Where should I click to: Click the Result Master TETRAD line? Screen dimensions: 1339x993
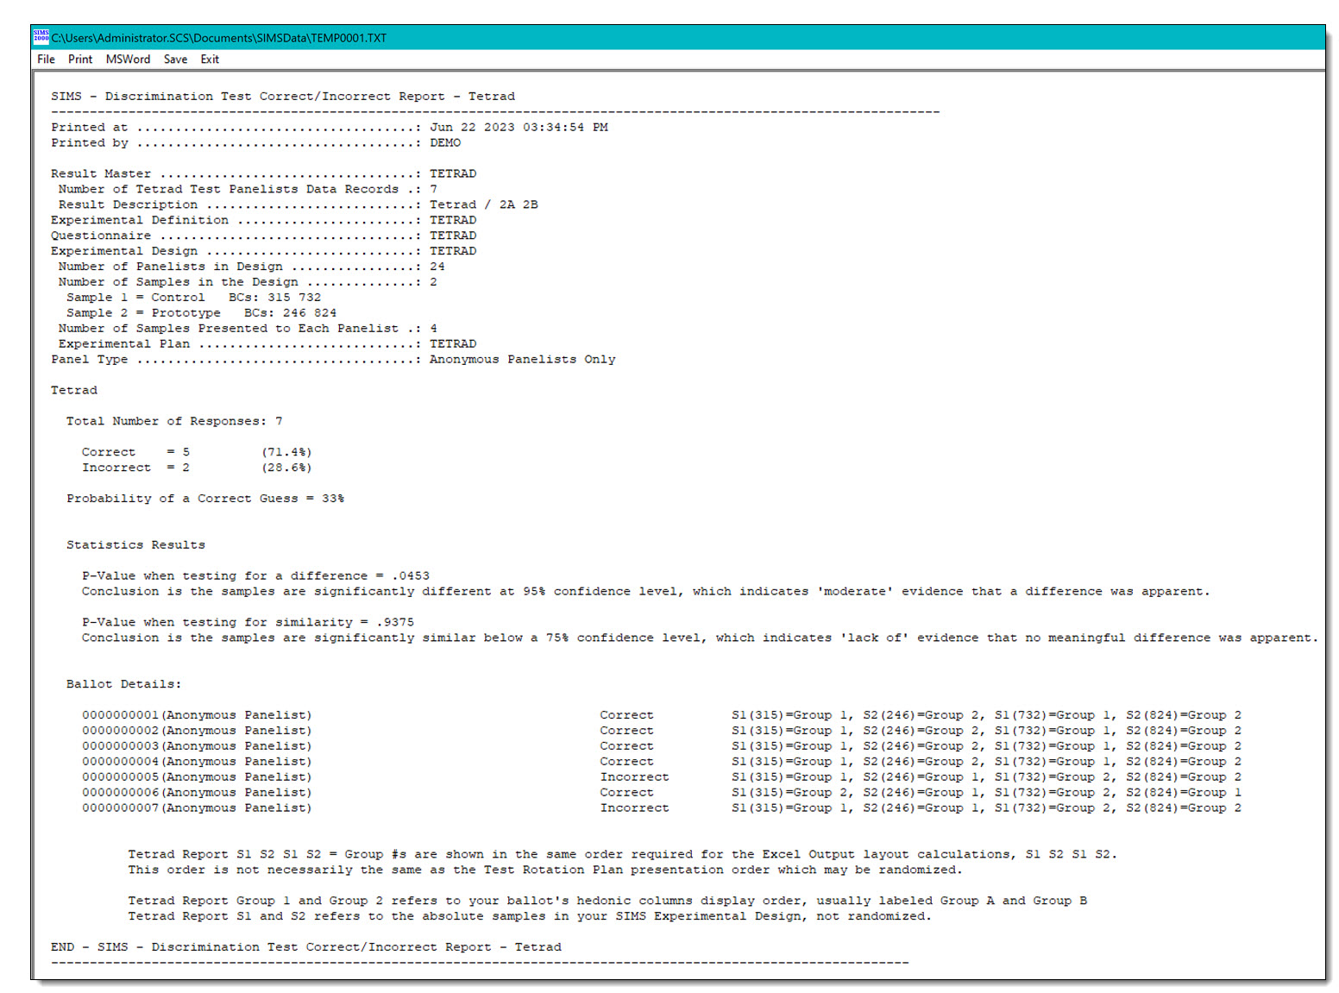click(x=263, y=173)
